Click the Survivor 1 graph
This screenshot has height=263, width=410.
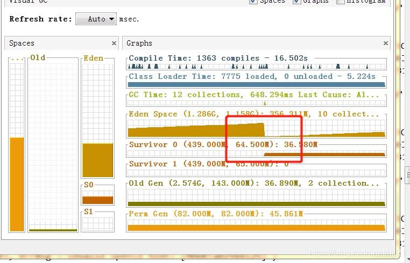coord(256,172)
